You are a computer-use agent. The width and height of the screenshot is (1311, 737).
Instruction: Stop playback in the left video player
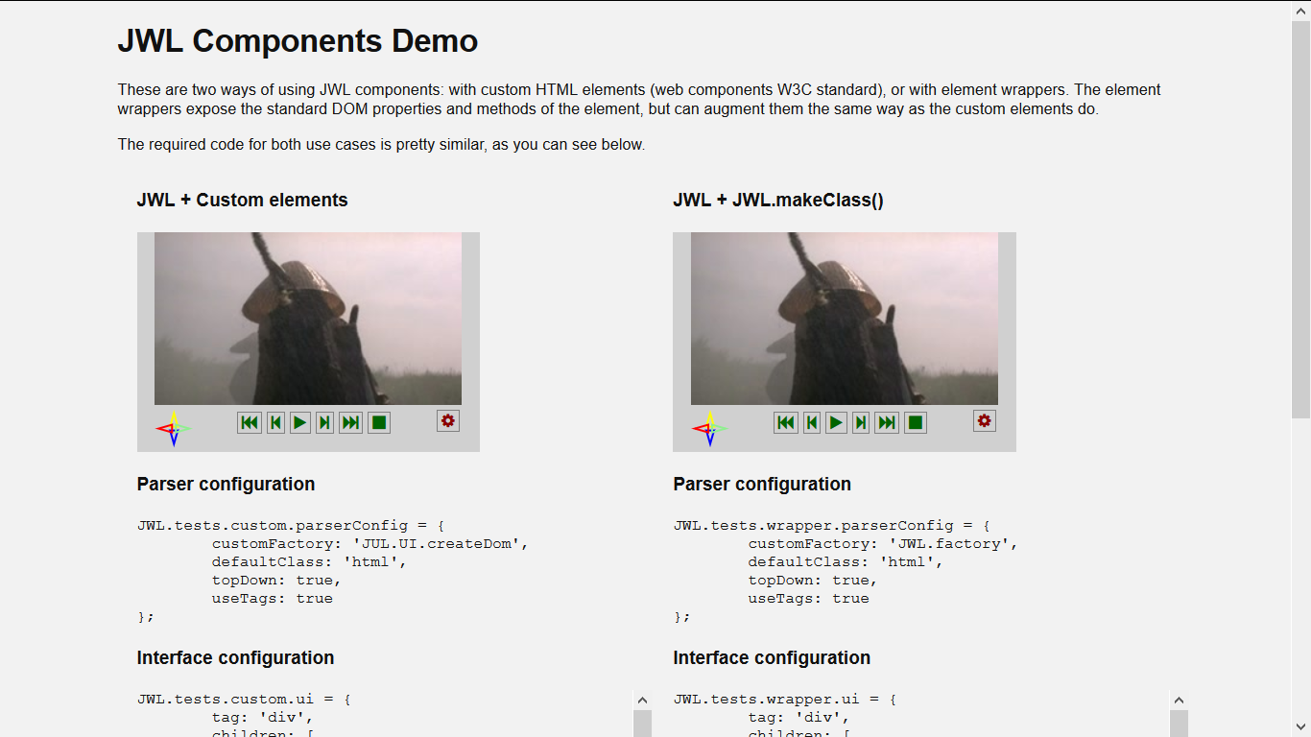coord(378,421)
